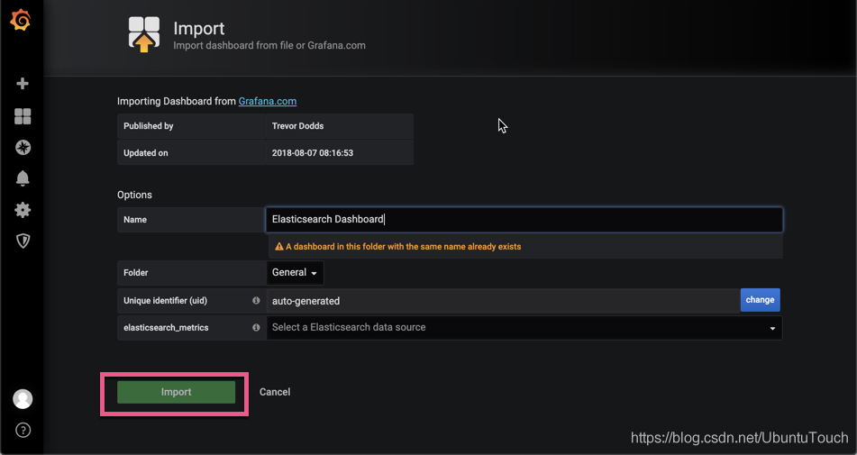
Task: Open Grafana home logo
Action: (21, 20)
